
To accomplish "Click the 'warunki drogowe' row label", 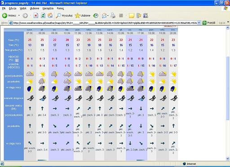I will pyautogui.click(x=13, y=98).
